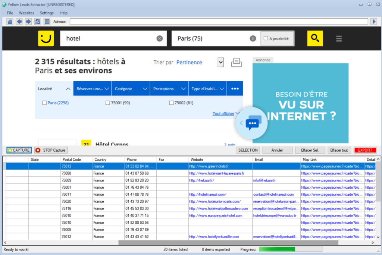Screen dimensions: 382x255
Task: Click the green progress bar
Action: 291,249
